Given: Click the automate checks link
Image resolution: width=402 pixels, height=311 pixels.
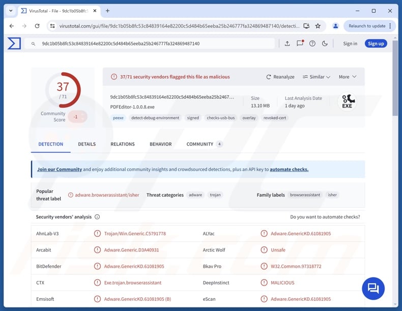Looking at the screenshot, I should click(289, 169).
